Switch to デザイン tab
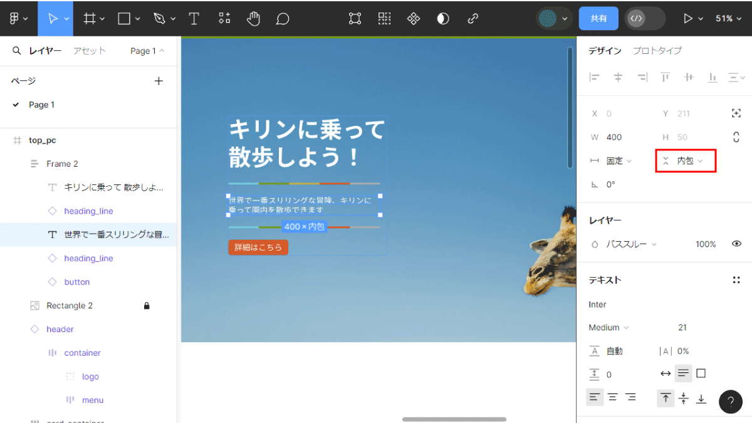This screenshot has height=423, width=752. pyautogui.click(x=605, y=51)
